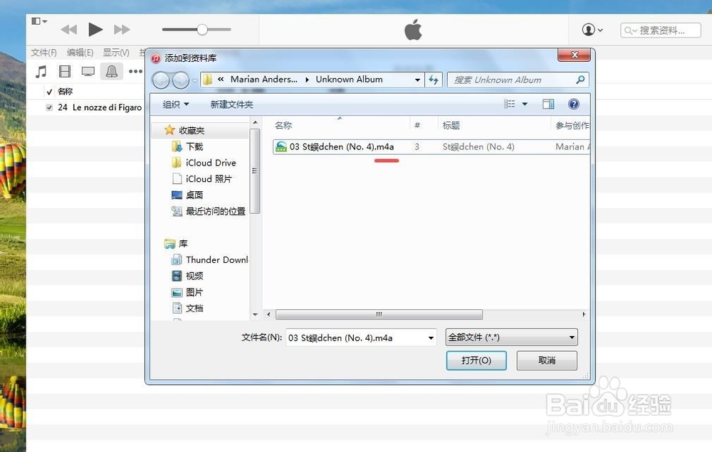Open the help question mark icon
712x452 pixels.
(573, 104)
